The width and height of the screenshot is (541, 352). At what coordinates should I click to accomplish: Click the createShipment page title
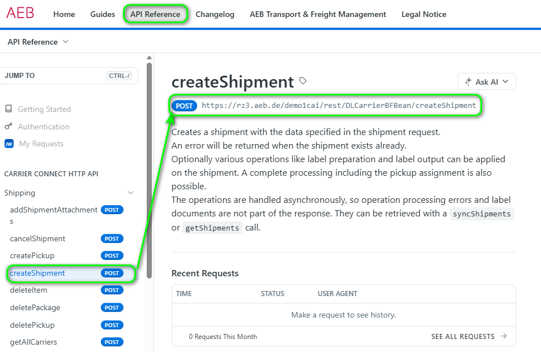[x=233, y=82]
